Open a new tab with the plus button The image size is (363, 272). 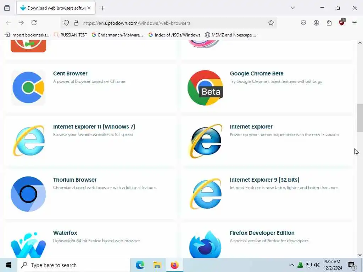[x=103, y=8]
